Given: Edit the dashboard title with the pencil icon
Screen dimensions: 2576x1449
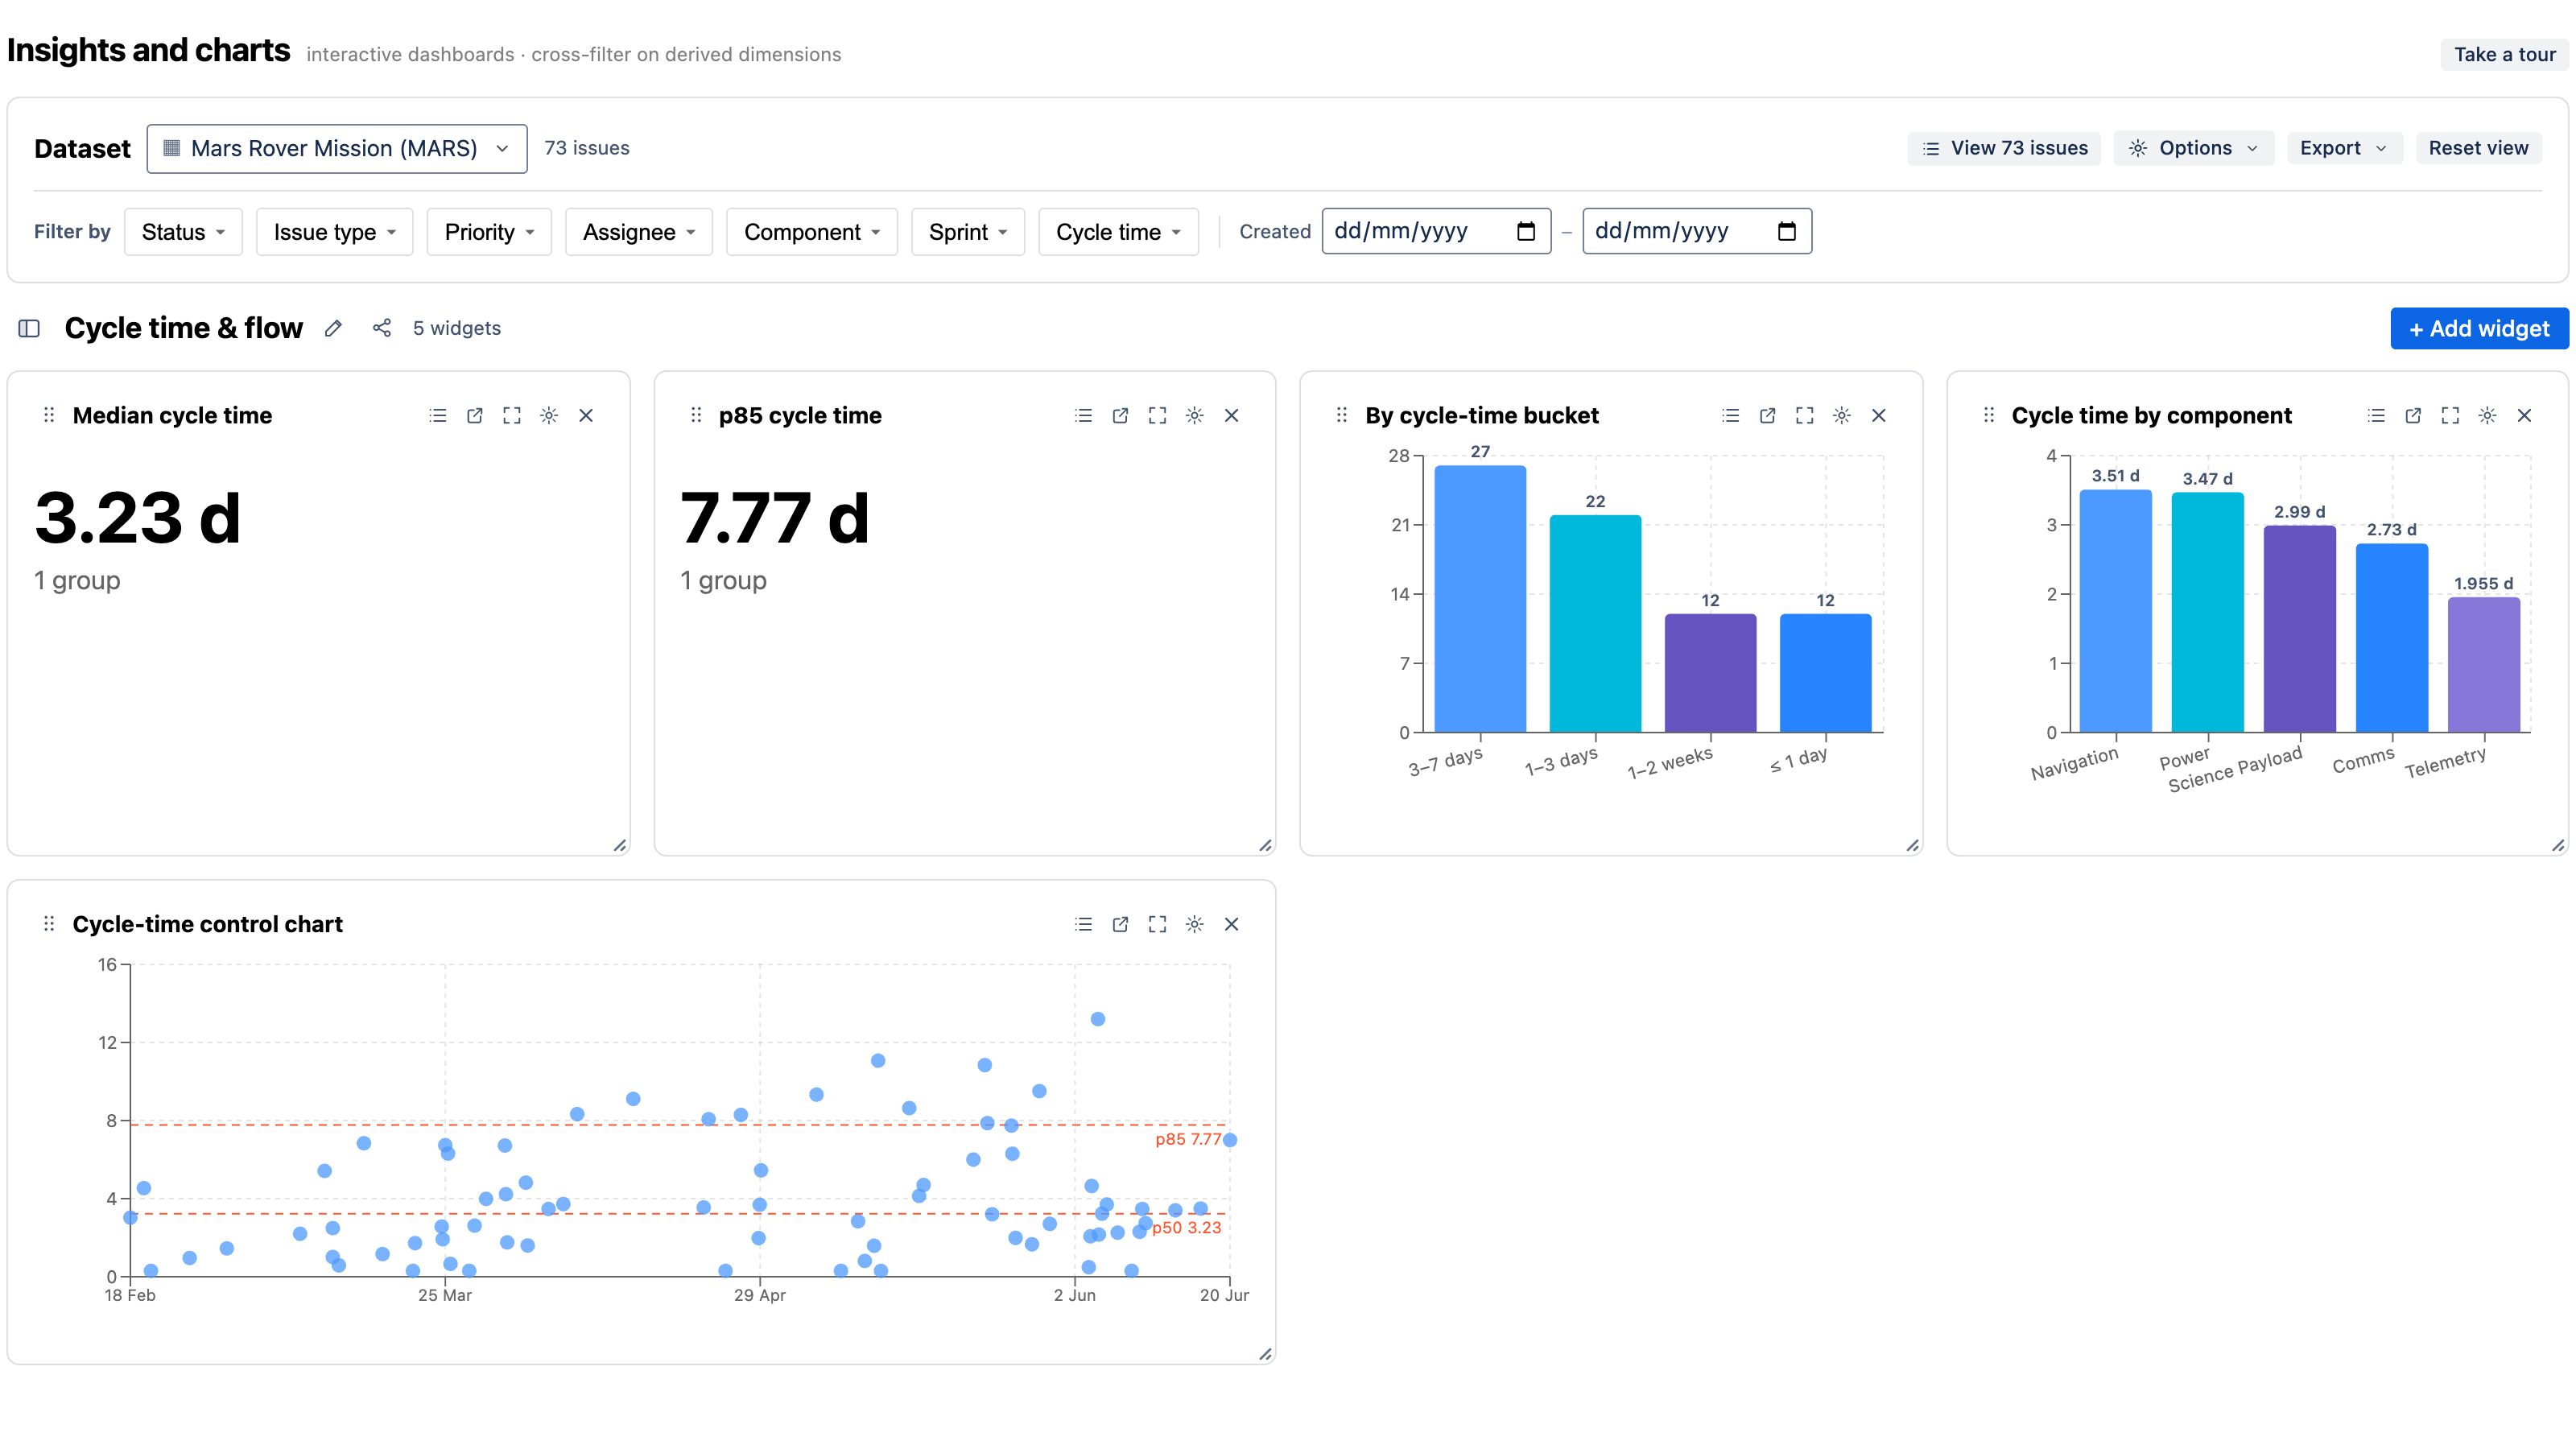Looking at the screenshot, I should tap(333, 328).
